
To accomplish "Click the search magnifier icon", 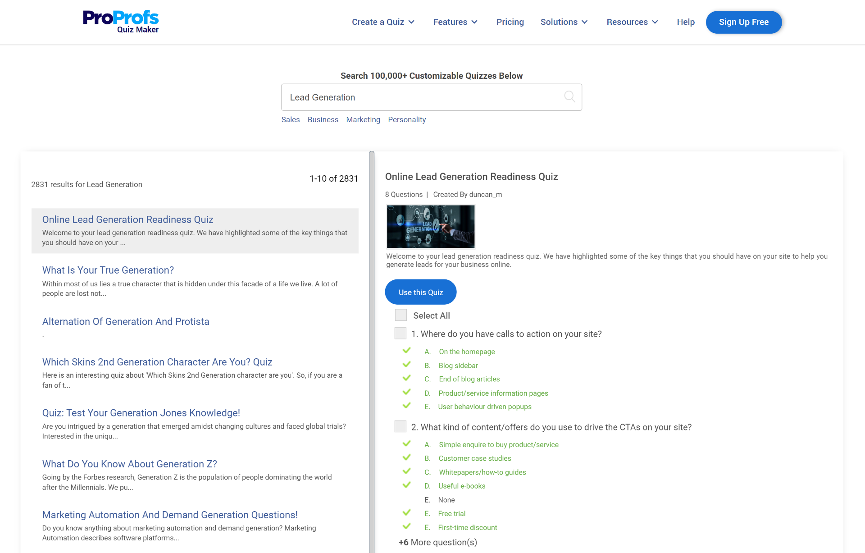I will coord(569,97).
